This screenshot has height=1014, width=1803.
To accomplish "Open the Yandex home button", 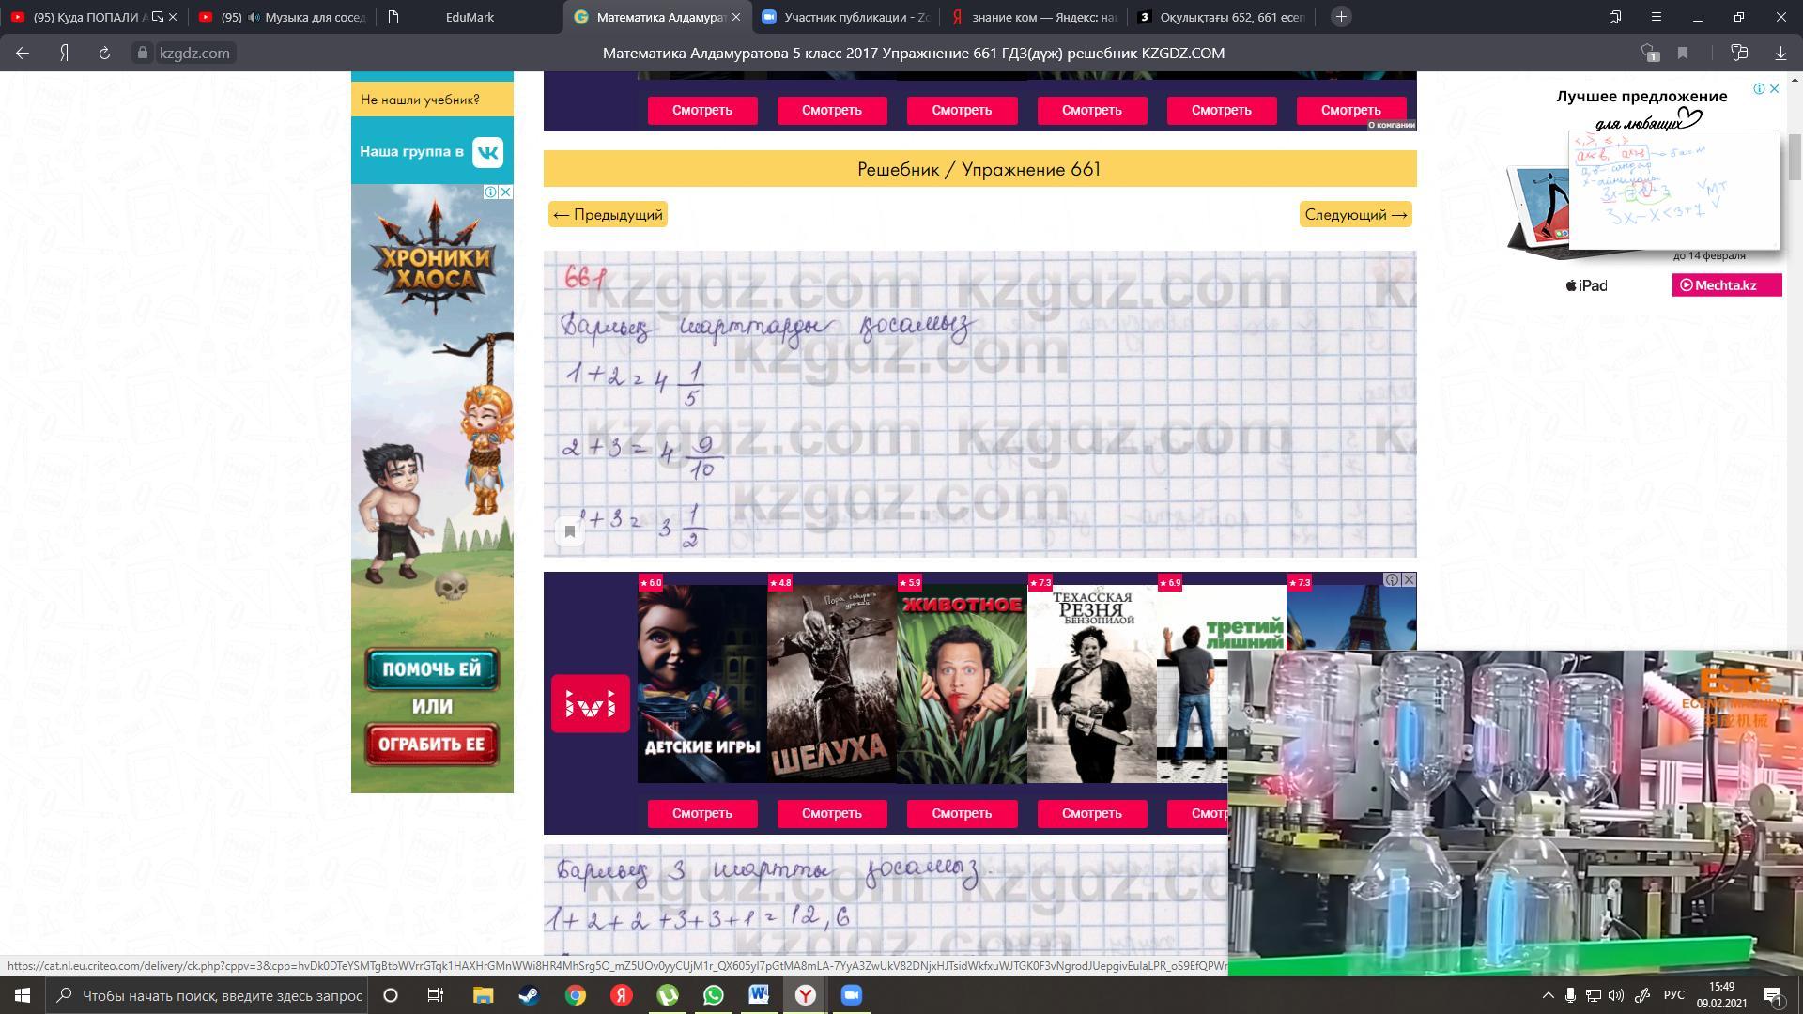I will click(64, 54).
